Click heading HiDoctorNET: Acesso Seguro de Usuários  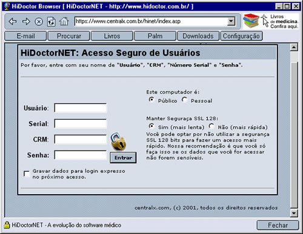point(110,53)
